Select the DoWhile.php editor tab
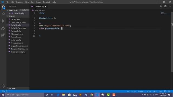This screenshot has width=173, height=97. coord(39,6)
